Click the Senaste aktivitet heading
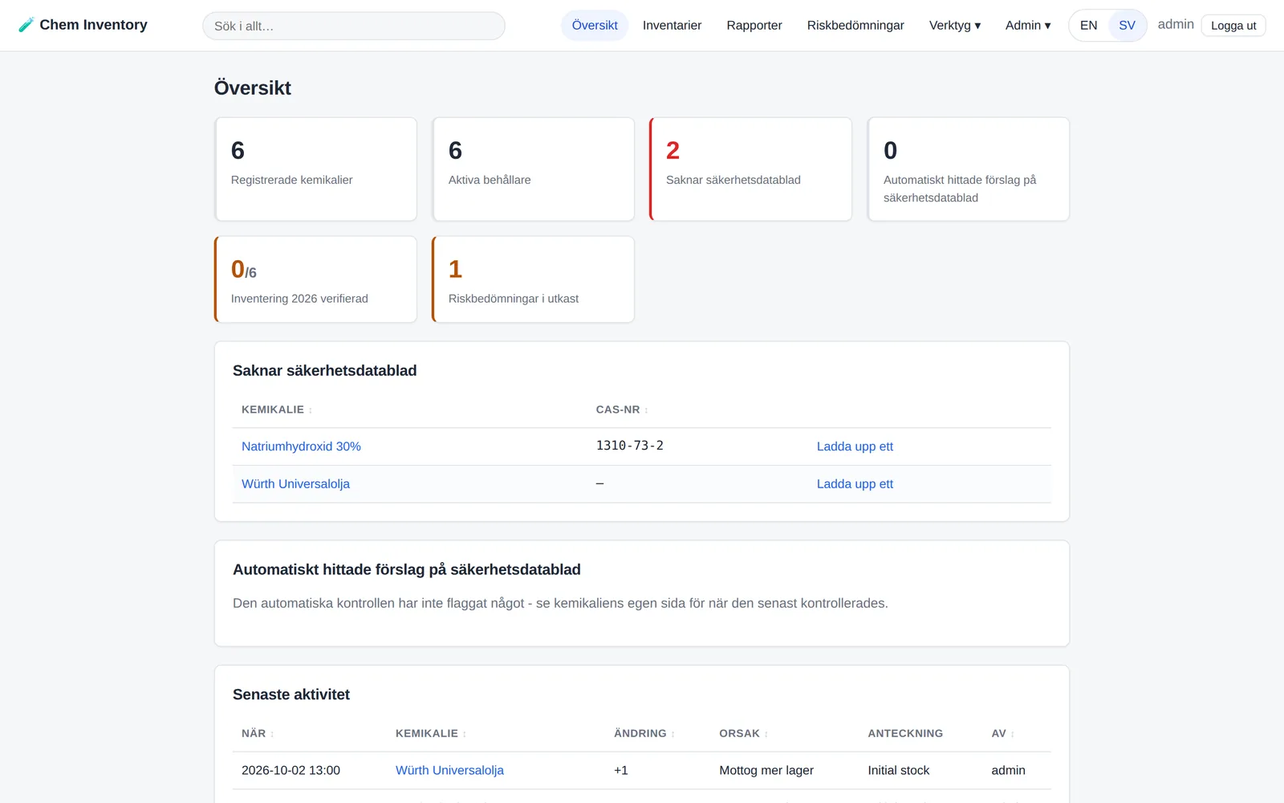 (291, 695)
